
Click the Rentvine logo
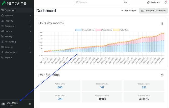(x=14, y=3)
